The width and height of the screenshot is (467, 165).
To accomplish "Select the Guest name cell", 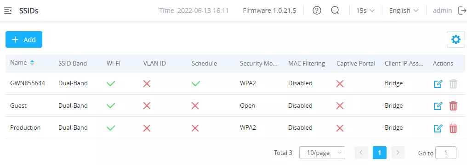I will [18, 105].
